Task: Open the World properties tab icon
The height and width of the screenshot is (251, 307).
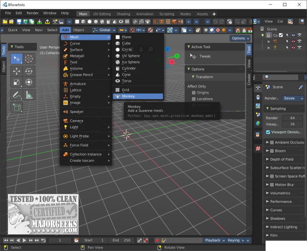Action: point(258,123)
